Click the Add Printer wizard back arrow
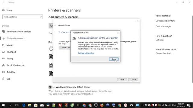 pyautogui.click(x=55, y=25)
